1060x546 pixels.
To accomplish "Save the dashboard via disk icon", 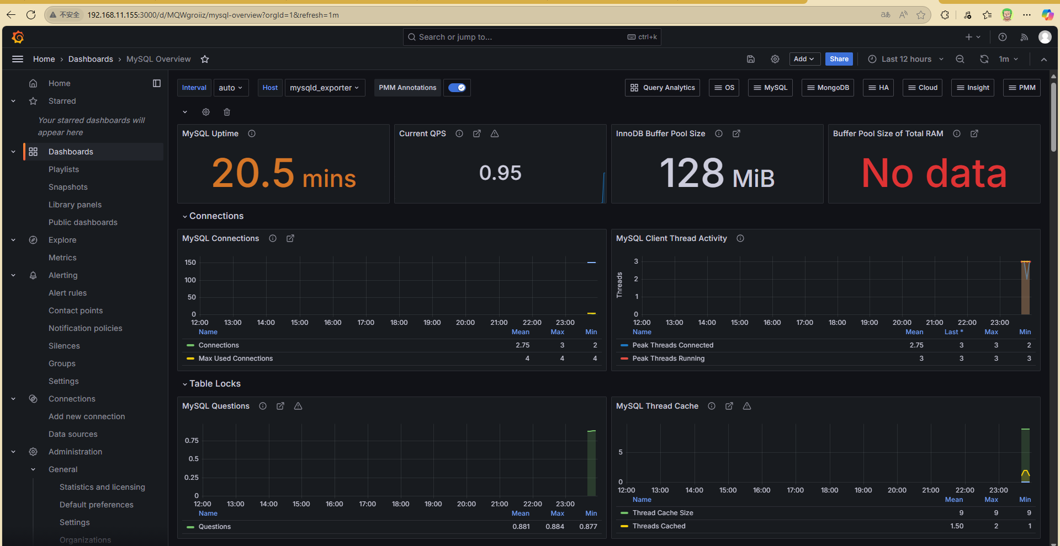I will 751,59.
